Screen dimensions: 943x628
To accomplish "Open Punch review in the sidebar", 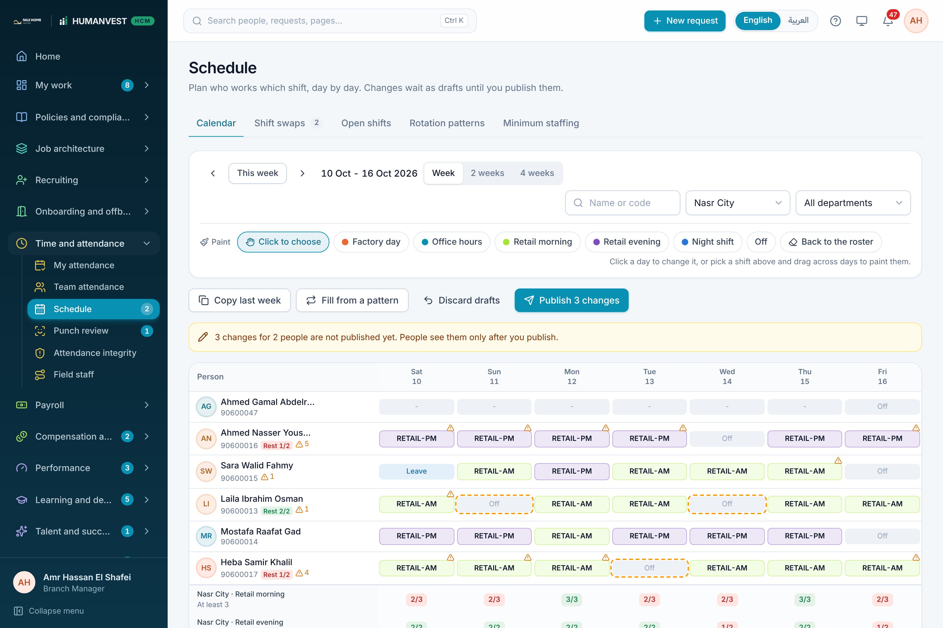I will 93,331.
